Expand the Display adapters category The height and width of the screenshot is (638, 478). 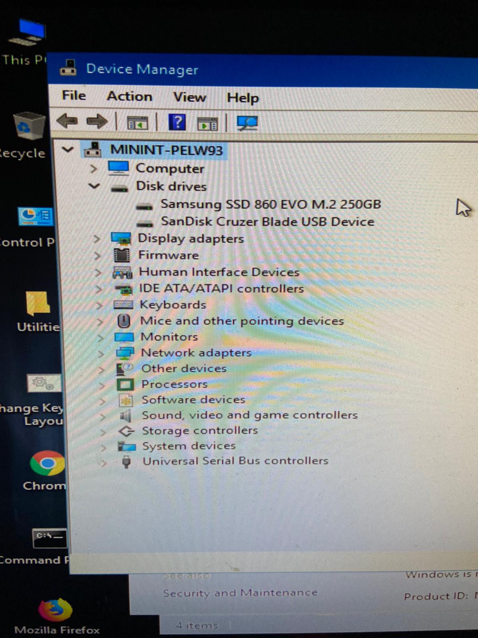96,238
